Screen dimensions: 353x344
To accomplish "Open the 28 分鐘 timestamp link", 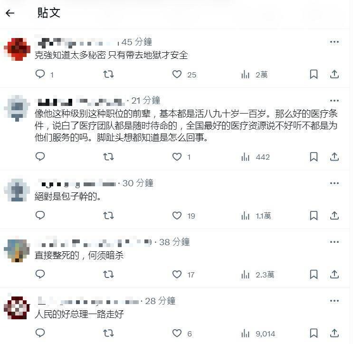I will click(160, 301).
